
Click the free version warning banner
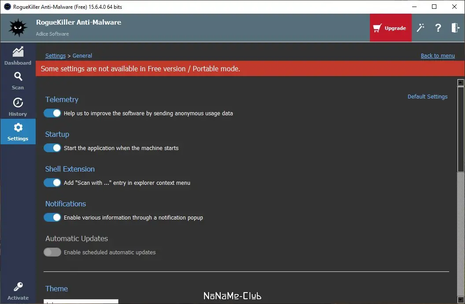250,69
